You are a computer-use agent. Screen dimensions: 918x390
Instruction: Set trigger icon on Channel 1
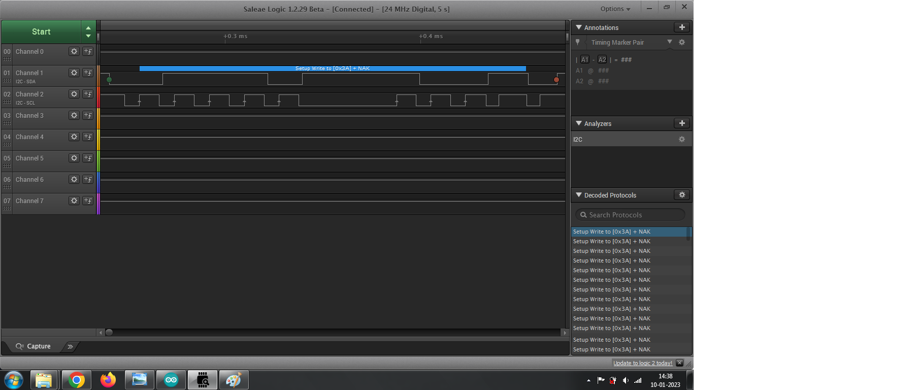click(88, 73)
